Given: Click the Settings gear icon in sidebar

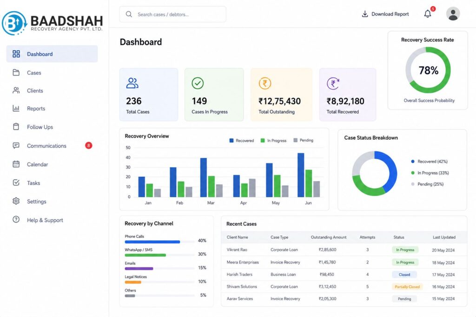Looking at the screenshot, I should click(16, 201).
